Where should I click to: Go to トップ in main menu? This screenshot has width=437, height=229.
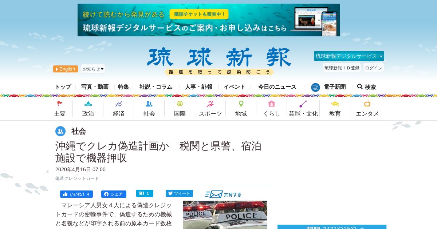click(63, 87)
